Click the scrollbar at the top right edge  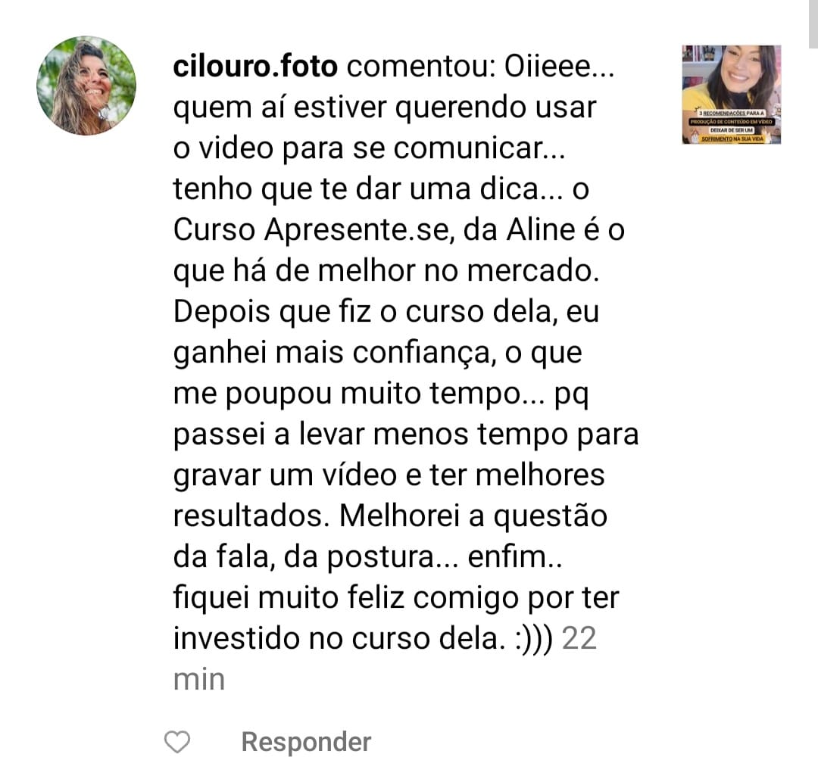point(813,24)
